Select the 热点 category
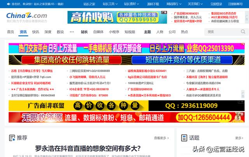The image size is (249, 157). point(184,32)
